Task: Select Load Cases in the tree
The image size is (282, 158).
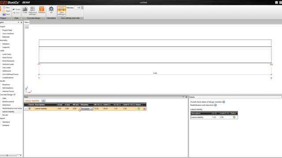Action: click(x=7, y=54)
